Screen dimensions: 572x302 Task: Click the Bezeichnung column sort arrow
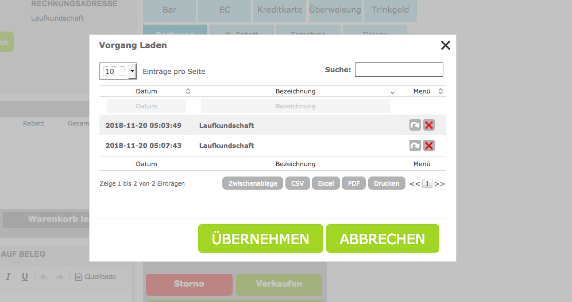click(x=393, y=92)
